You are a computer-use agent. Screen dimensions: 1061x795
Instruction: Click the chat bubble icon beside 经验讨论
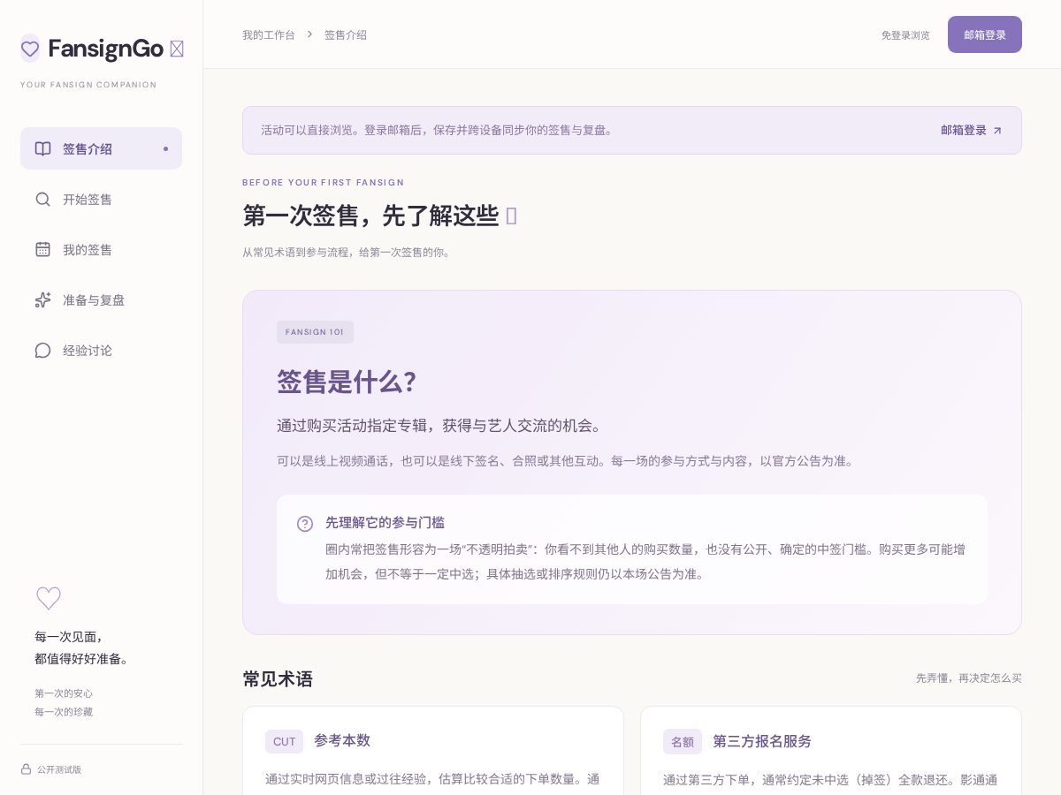tap(42, 350)
